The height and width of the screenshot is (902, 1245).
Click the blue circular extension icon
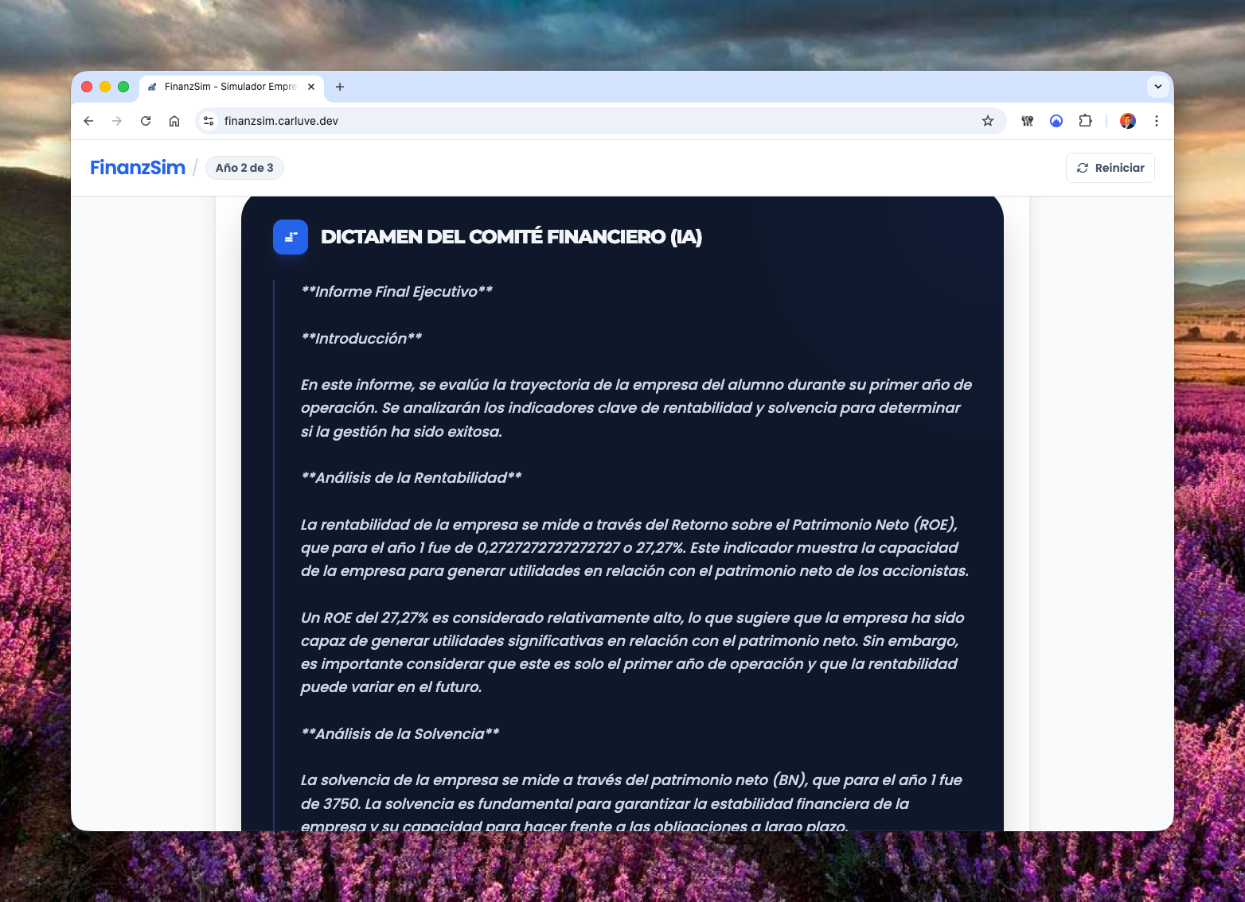pyautogui.click(x=1056, y=121)
